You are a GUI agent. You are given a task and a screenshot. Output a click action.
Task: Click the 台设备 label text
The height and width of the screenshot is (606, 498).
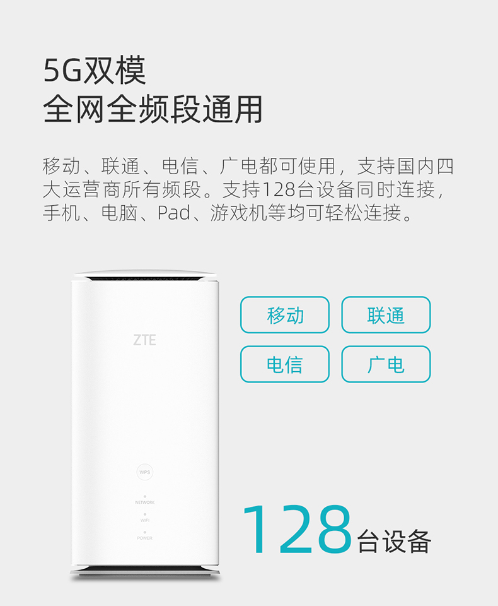(x=394, y=542)
